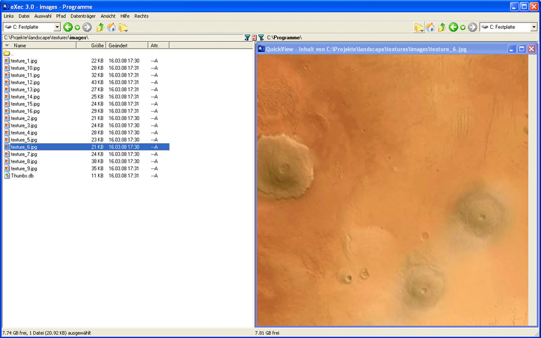Open left pane history dropdown dot
This screenshot has width=541, height=338.
point(77,27)
